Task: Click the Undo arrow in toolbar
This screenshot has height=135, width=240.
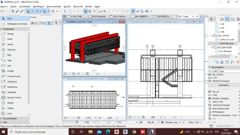Action: tap(2, 11)
